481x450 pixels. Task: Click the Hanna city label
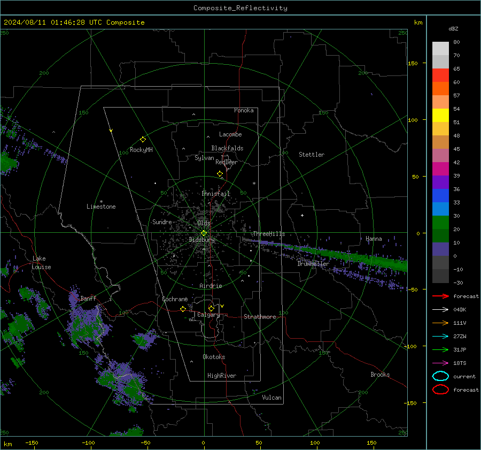pyautogui.click(x=374, y=239)
